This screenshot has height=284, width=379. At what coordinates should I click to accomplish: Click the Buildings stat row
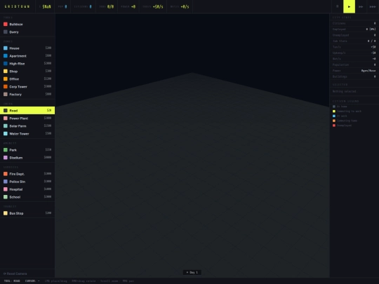click(354, 76)
